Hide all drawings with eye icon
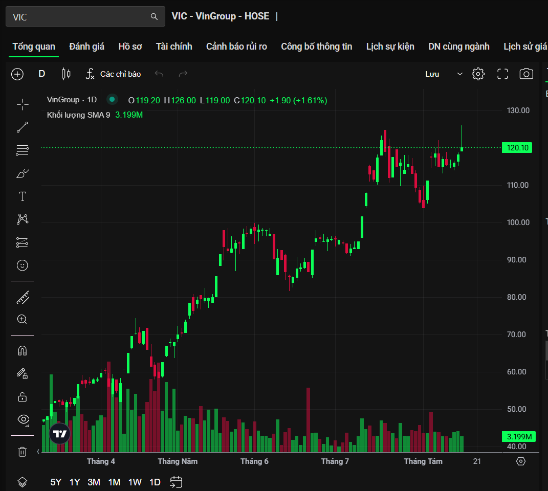The image size is (548, 491). click(23, 420)
